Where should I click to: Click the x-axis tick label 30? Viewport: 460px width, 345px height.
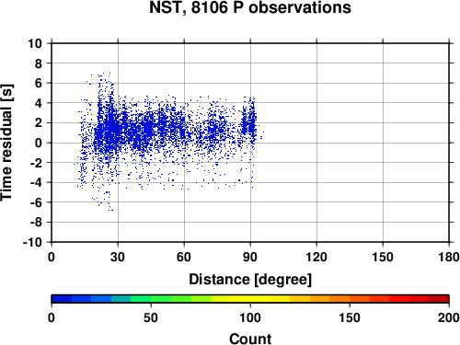pos(118,257)
